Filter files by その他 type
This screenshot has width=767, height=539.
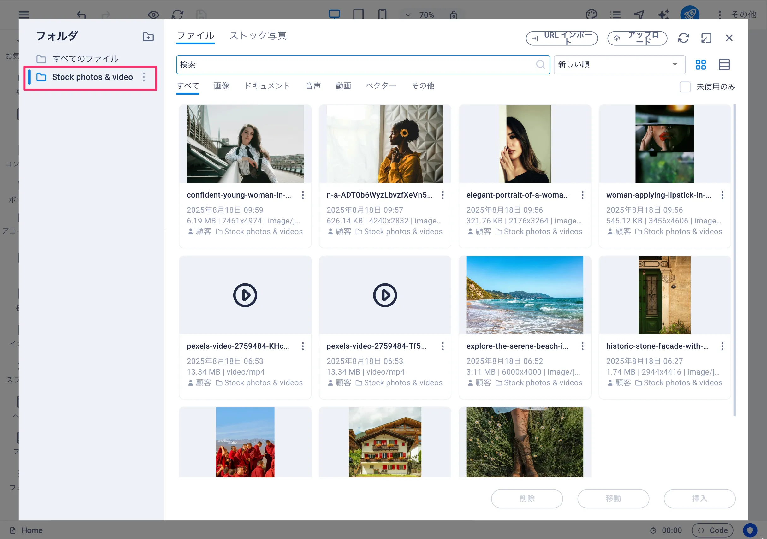pos(423,86)
